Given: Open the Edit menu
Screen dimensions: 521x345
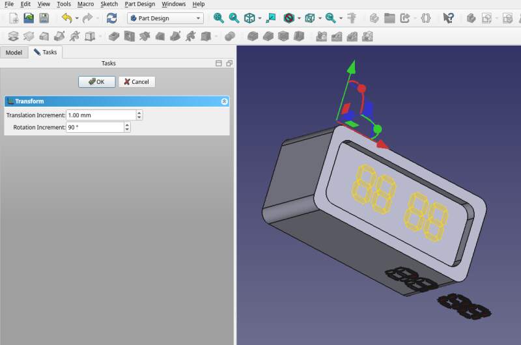Looking at the screenshot, I should tap(25, 4).
